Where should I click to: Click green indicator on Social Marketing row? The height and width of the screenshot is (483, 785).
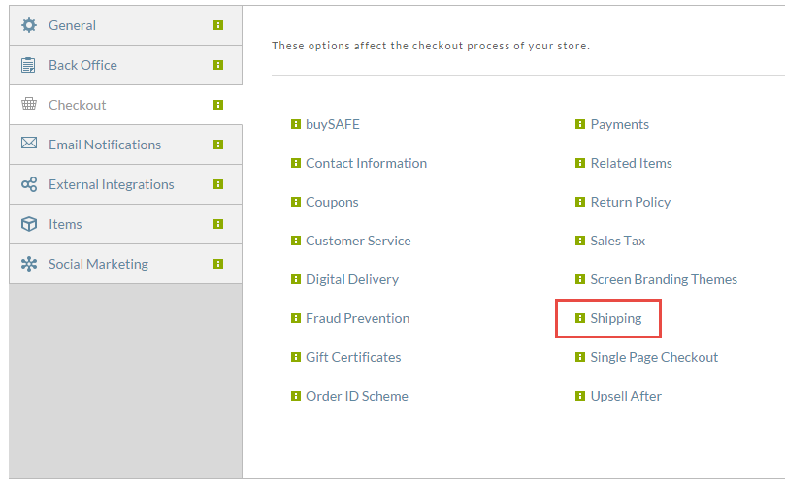click(x=218, y=264)
